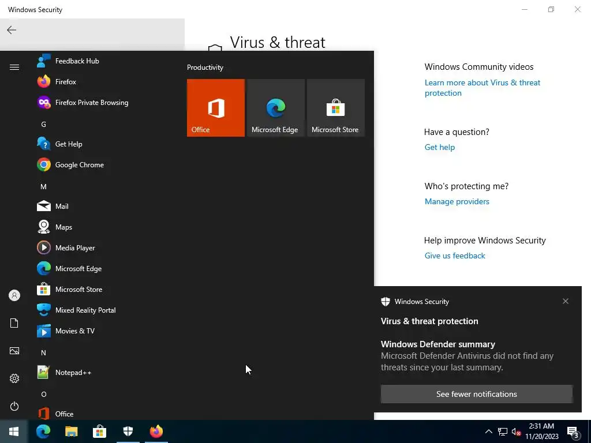Open Pictures from the Start sidebar
This screenshot has height=443, width=591.
pos(14,351)
